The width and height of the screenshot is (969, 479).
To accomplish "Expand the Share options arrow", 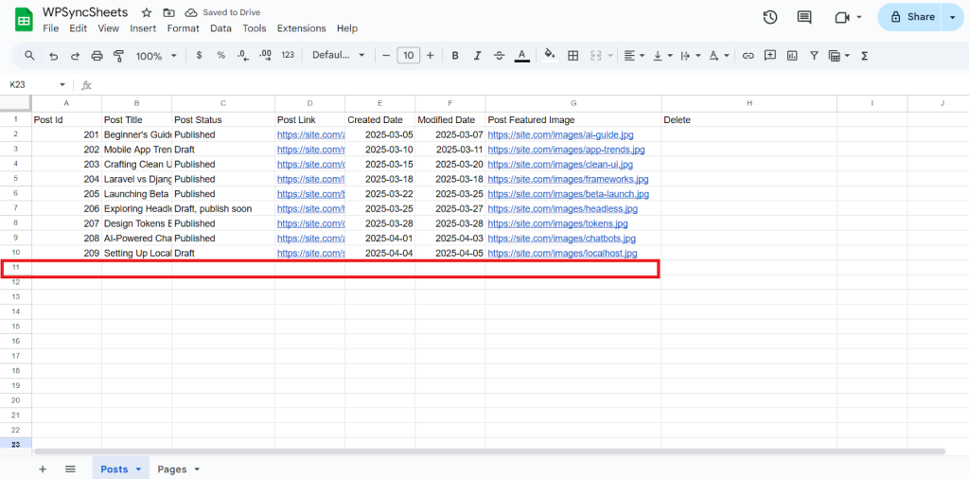I will coord(953,17).
